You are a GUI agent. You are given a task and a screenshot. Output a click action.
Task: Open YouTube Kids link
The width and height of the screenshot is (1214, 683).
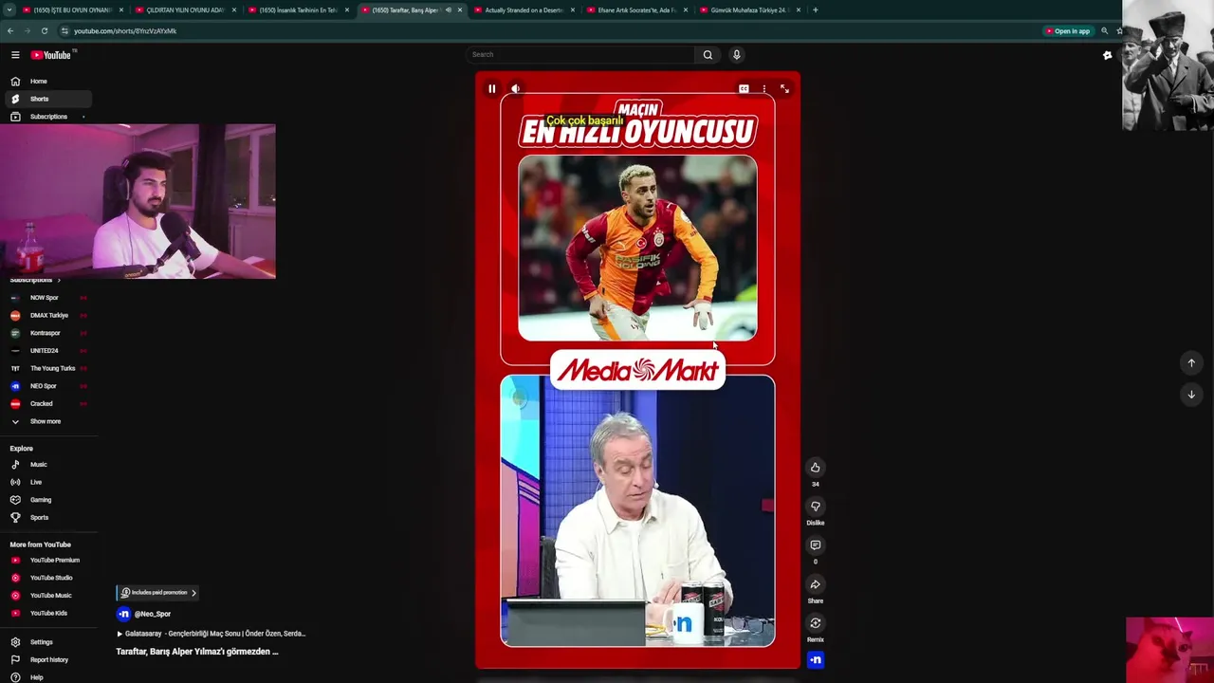click(x=46, y=614)
